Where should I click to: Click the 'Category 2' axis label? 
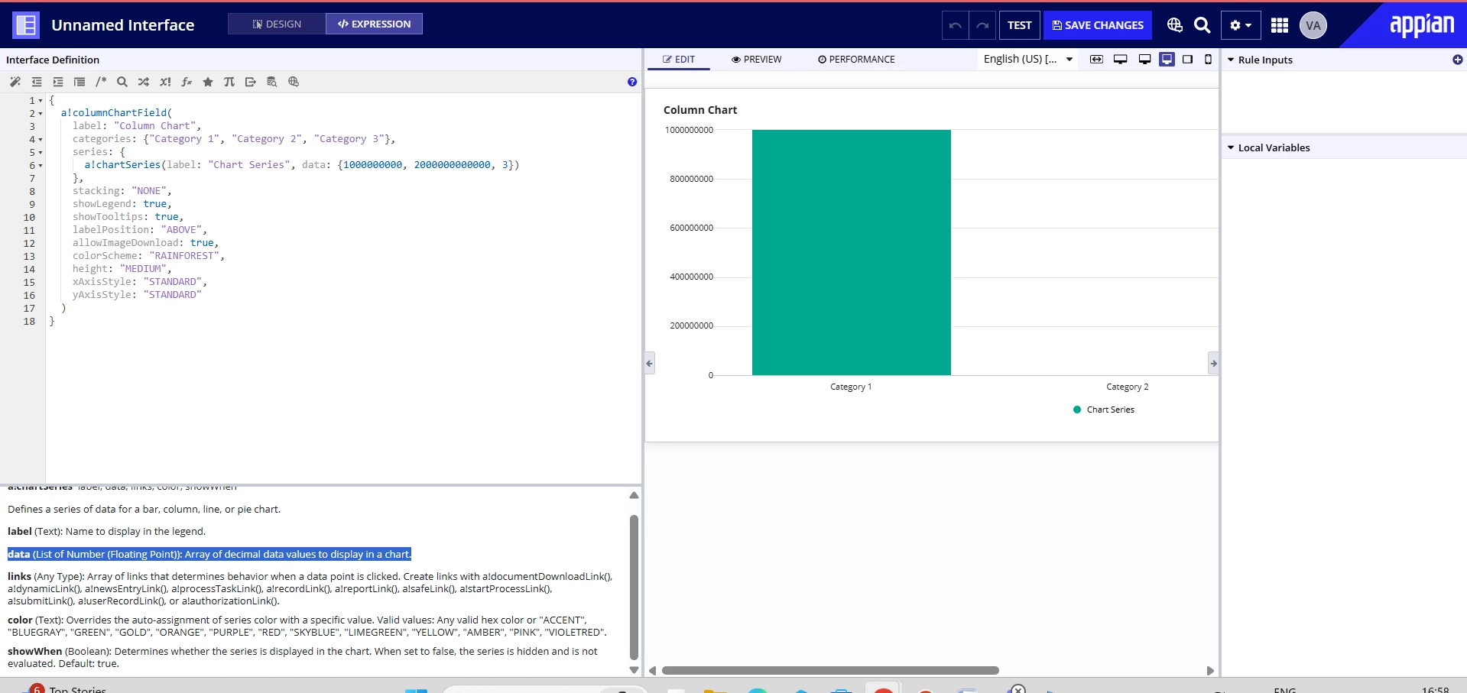[1128, 387]
